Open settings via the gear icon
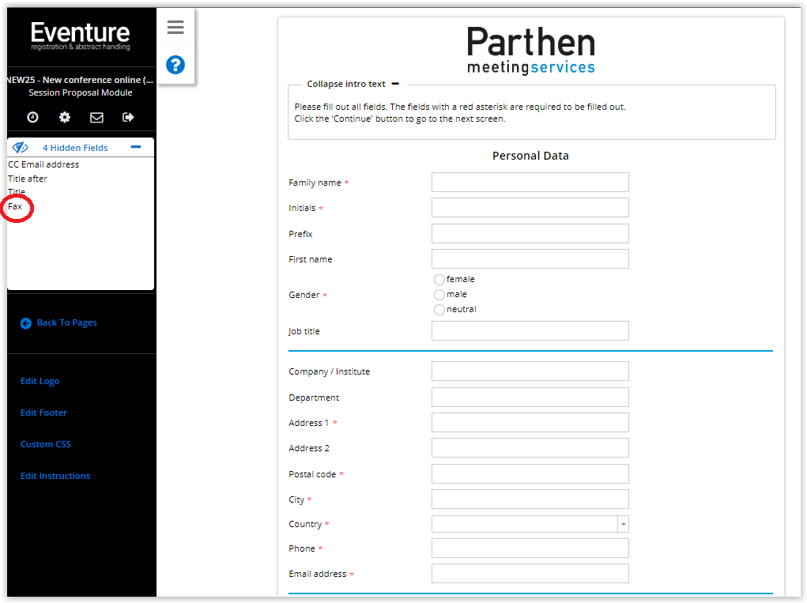This screenshot has width=807, height=603. click(65, 117)
